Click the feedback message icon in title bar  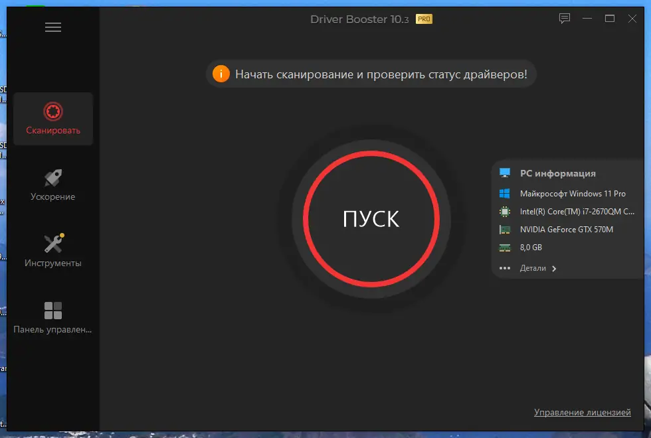pyautogui.click(x=564, y=19)
